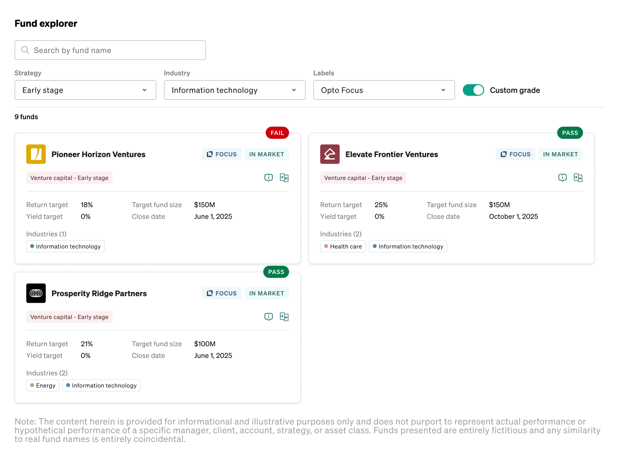Click the red FAIL grade badge
Viewport: 619px width, 460px height.
tap(277, 133)
